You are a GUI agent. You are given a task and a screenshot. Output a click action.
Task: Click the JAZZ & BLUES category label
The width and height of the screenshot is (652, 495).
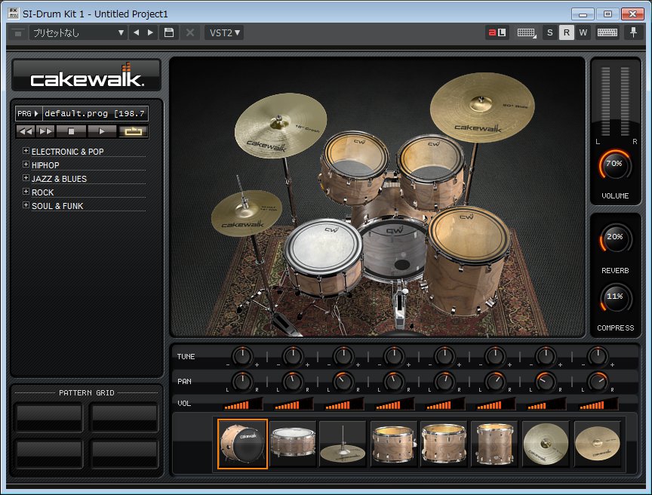[x=59, y=179]
